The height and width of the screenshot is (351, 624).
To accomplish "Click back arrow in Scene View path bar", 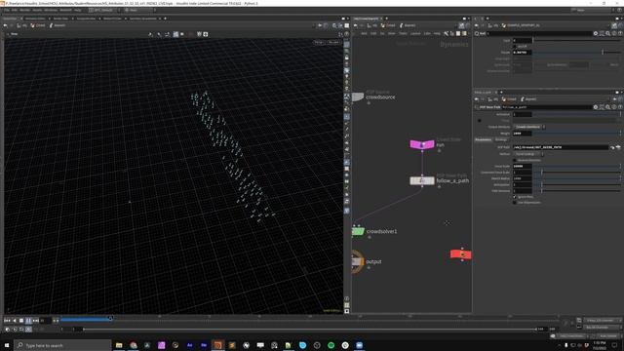I will pos(6,25).
